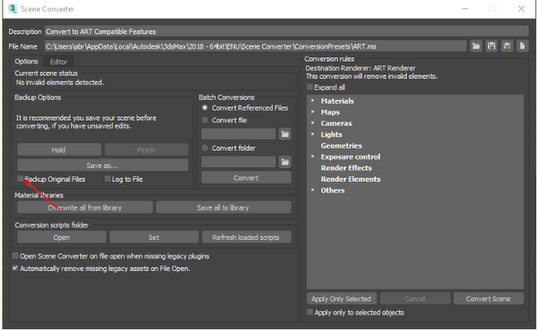Screen dimensions: 537x330
Task: Select the Render Effects tree item
Action: click(346, 168)
